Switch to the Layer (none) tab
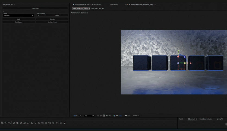The width and height of the screenshot is (227, 131). (x=114, y=5)
